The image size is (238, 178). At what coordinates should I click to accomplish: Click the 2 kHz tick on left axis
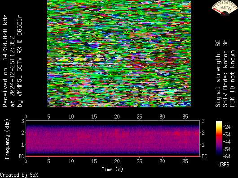click(x=23, y=133)
